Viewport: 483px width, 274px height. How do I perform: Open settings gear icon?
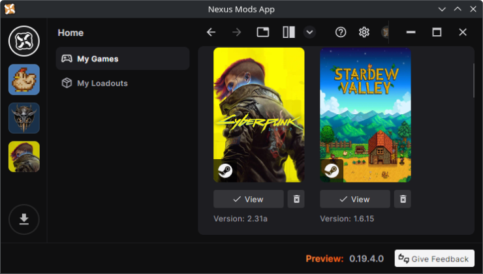(x=364, y=32)
